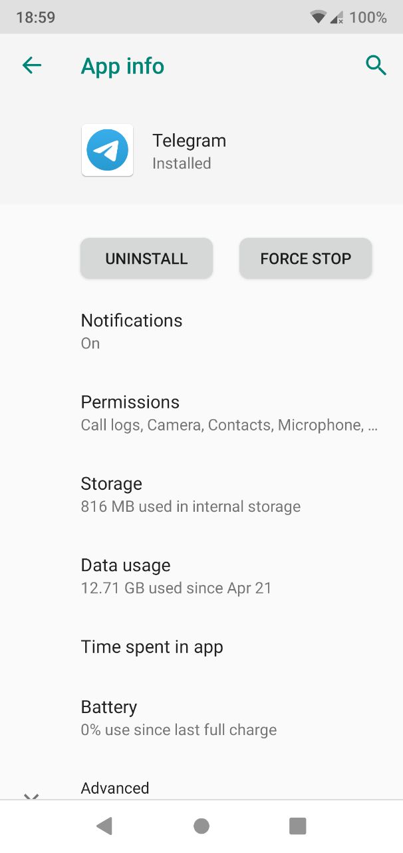Screen dimensions: 403x853
Task: Click the Uninstall button
Action: pos(146,259)
